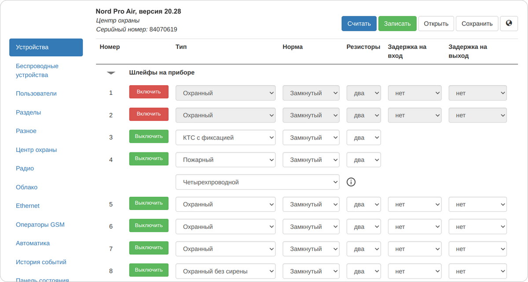Click the info icon beside Четырехпроводной
Viewport: 528px width, 282px height.
pyautogui.click(x=351, y=182)
